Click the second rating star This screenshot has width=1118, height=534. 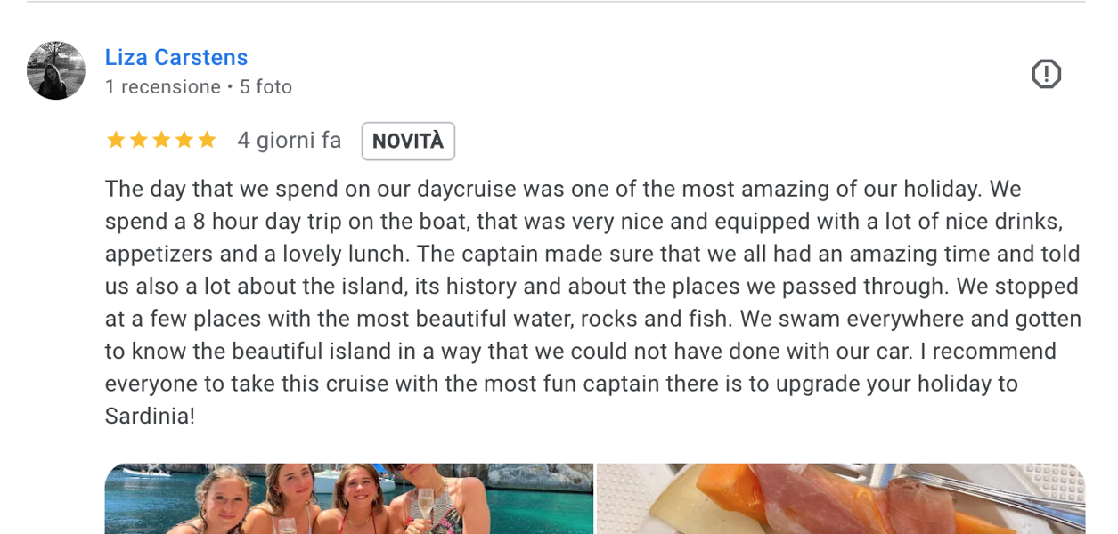pos(138,141)
